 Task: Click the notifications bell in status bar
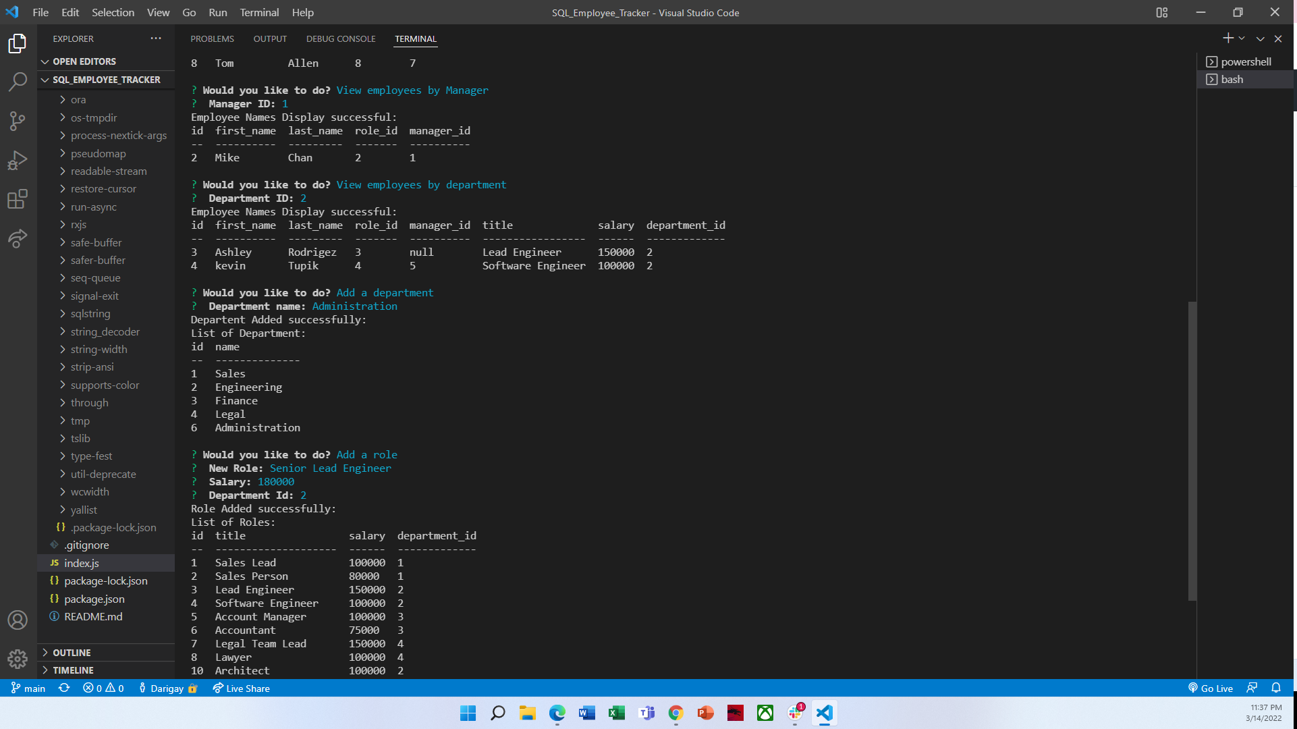(x=1277, y=688)
